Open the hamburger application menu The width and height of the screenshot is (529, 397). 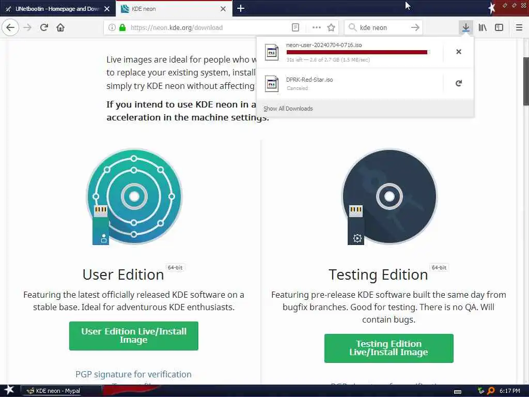[519, 27]
